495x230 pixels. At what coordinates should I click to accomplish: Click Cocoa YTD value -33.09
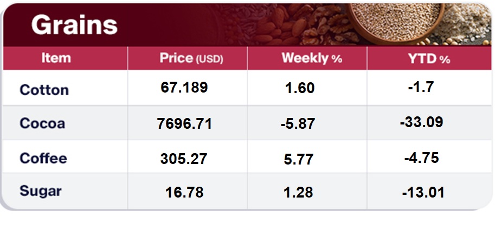[x=421, y=122]
